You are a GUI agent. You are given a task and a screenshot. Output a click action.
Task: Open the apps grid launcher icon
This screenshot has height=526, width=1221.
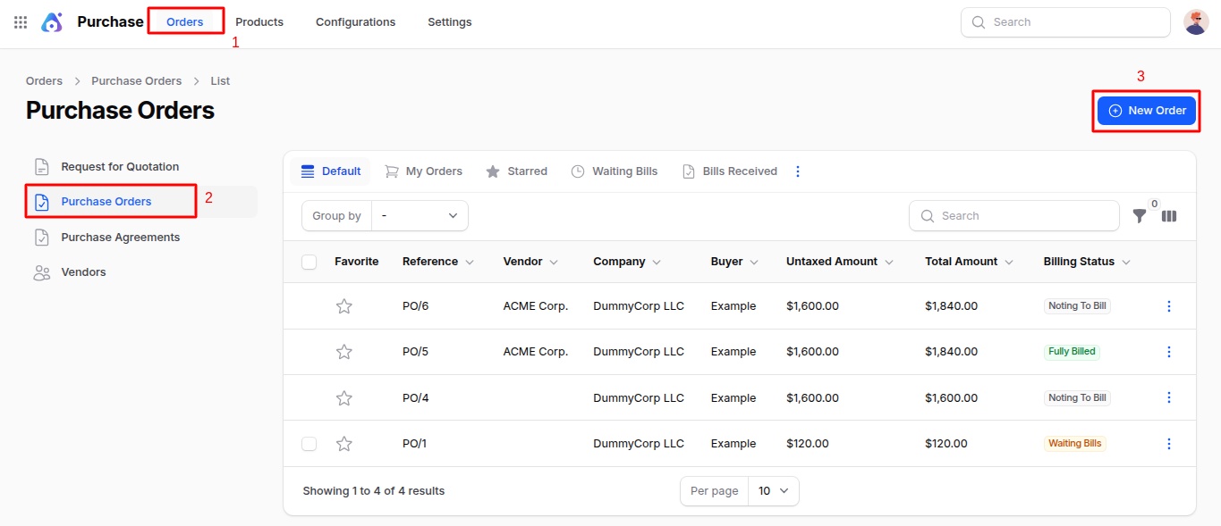click(x=21, y=22)
